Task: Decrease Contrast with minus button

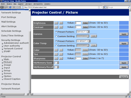Action: [x=56, y=27]
